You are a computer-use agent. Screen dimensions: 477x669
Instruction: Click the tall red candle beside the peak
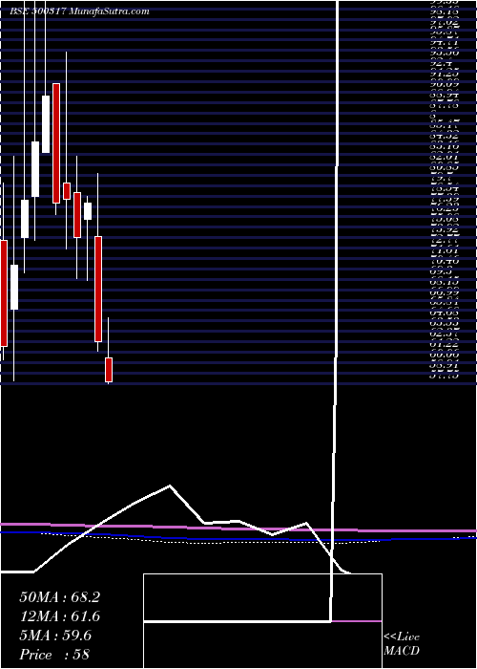[x=56, y=143]
